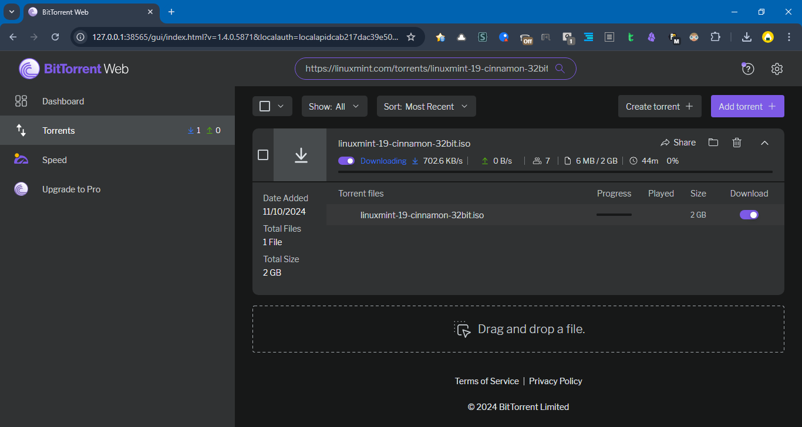Click the document page extension icon

[x=609, y=37]
